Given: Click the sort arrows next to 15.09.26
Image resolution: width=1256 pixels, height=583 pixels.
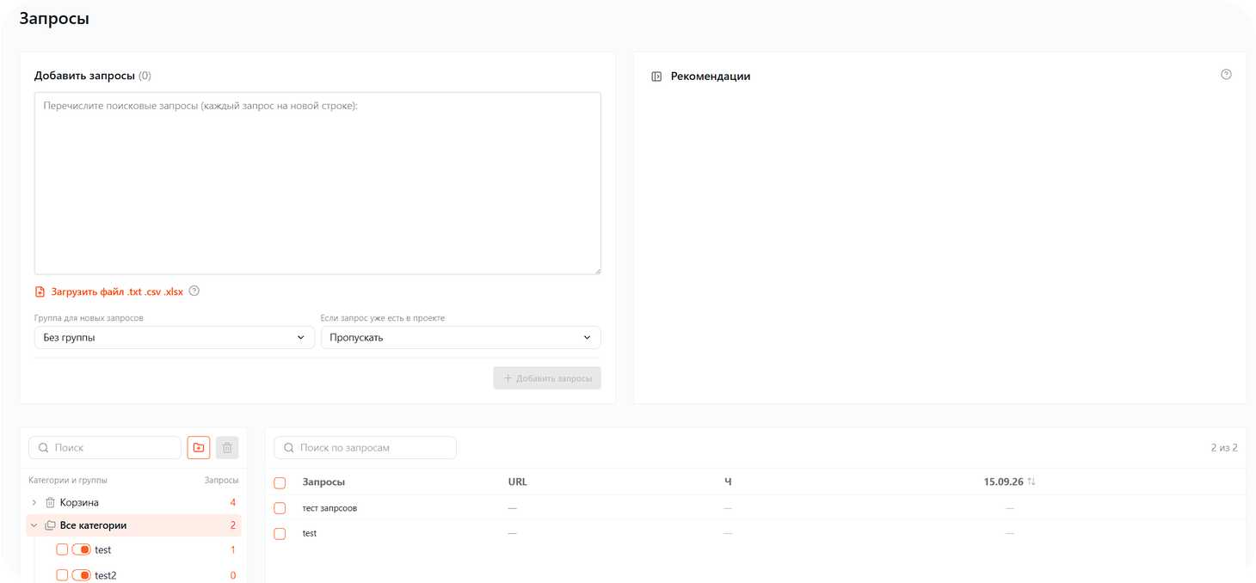Looking at the screenshot, I should [x=1031, y=482].
